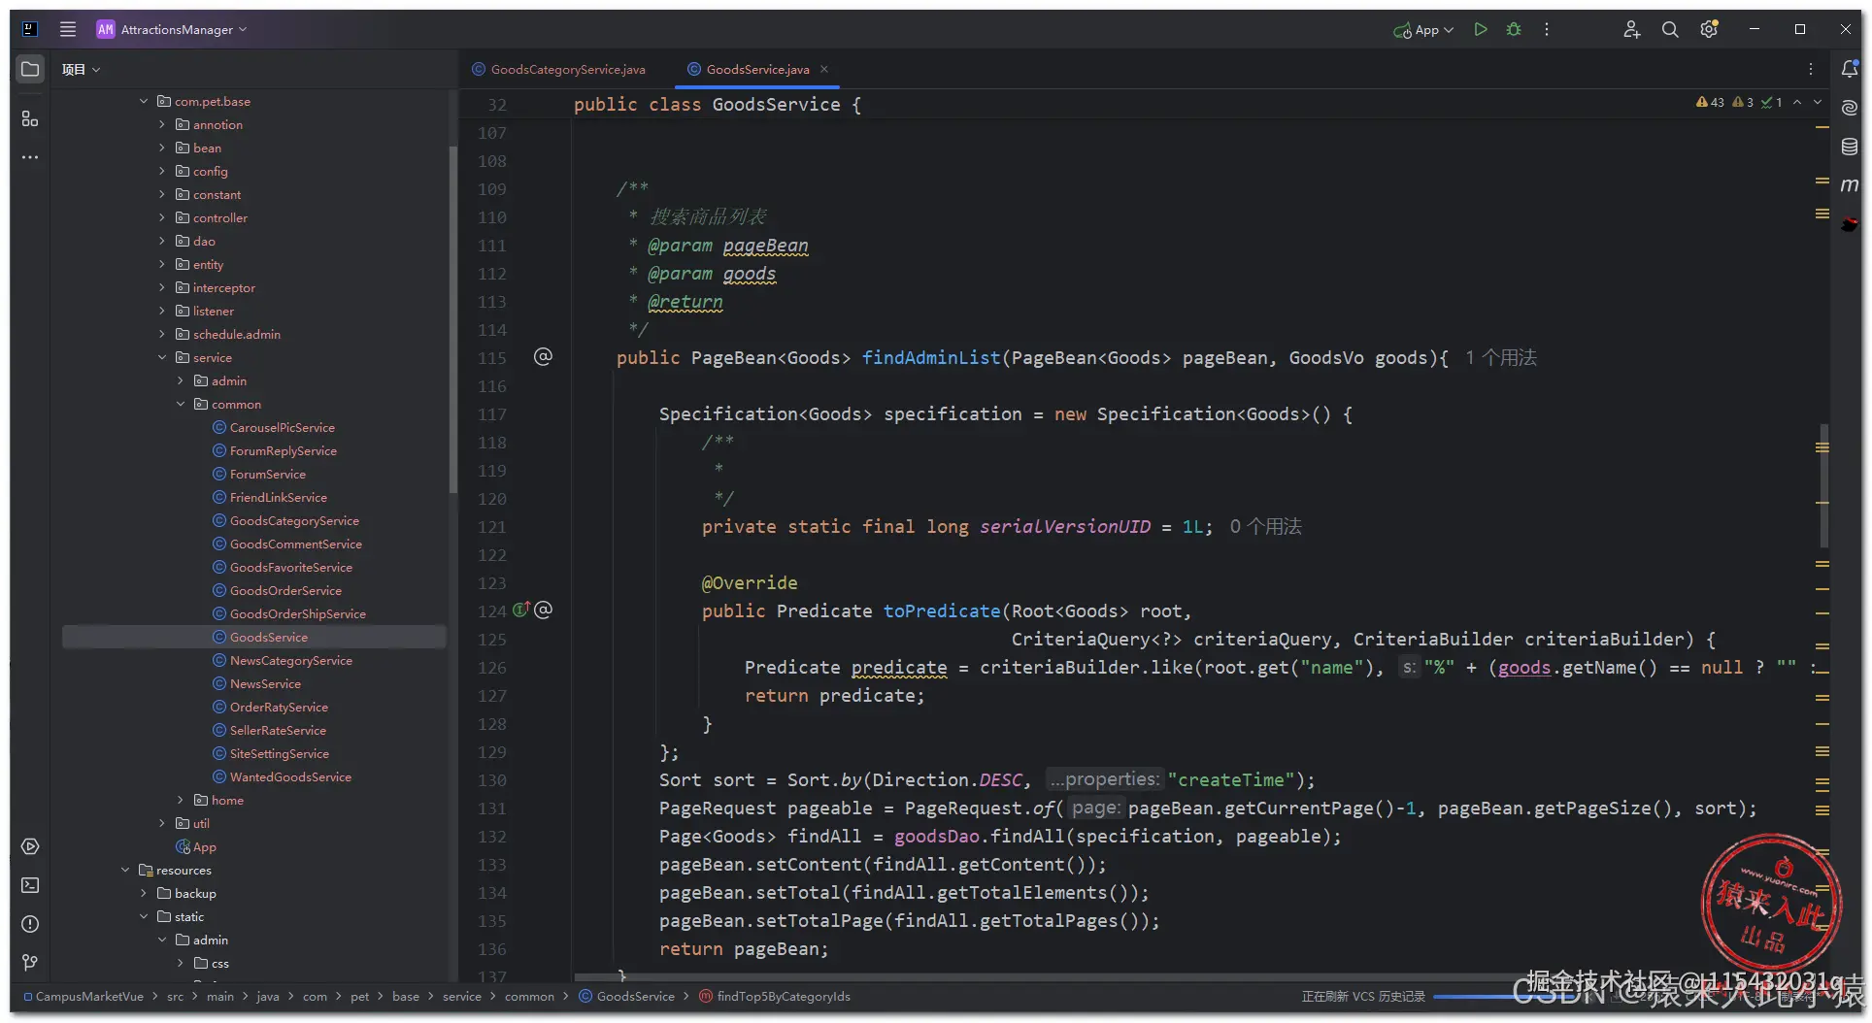Collapse the com.pet.base package
This screenshot has height=1023, width=1872.
(144, 101)
